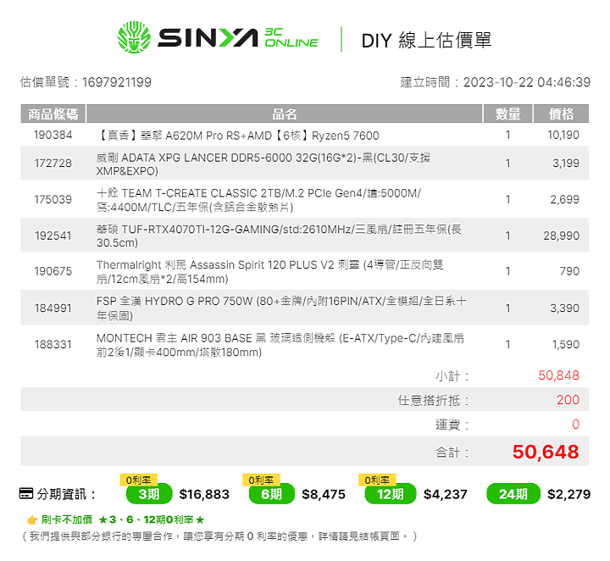
Task: Click the SINYA lion head logo
Action: coord(134,37)
